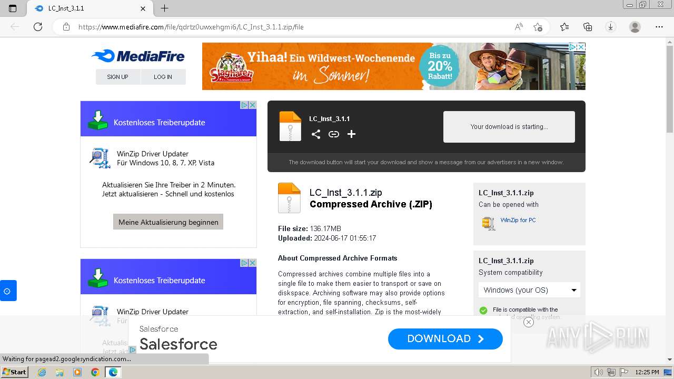Click the taskbar clock 12:25 PM
The height and width of the screenshot is (379, 674).
(647, 372)
